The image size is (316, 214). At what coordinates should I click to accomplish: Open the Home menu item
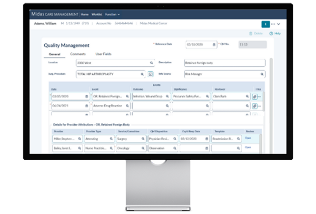(x=85, y=14)
